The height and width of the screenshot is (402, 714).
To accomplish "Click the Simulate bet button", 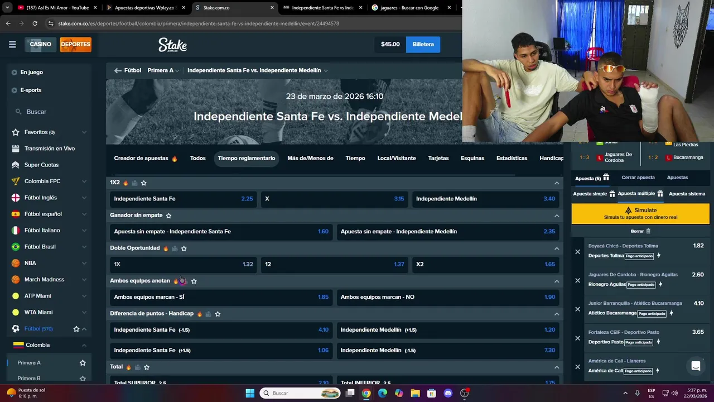I will tap(640, 213).
